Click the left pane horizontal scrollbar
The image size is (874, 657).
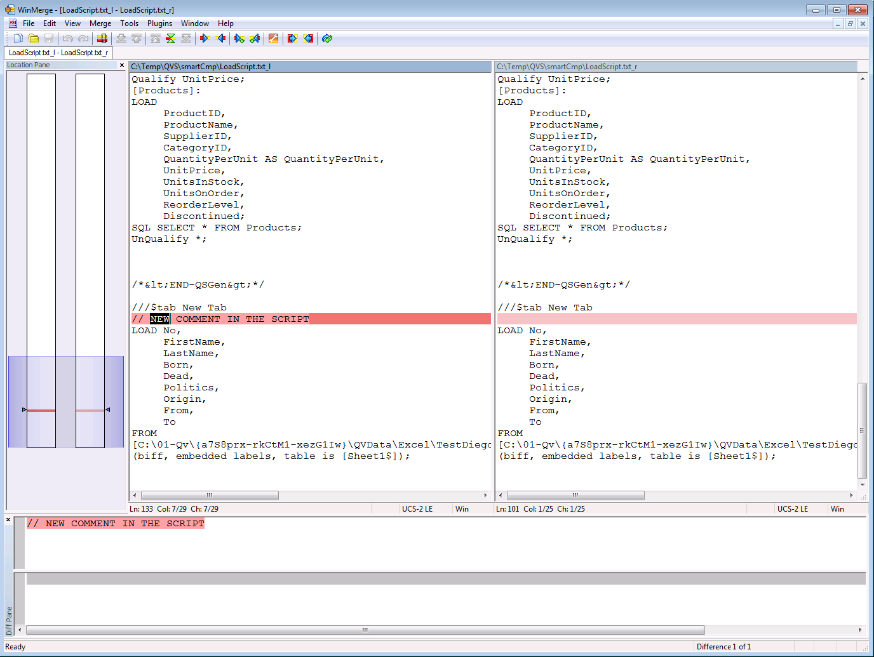click(x=210, y=496)
